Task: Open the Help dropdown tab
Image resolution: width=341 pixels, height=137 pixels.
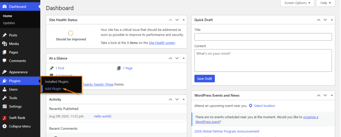Action: [326, 3]
